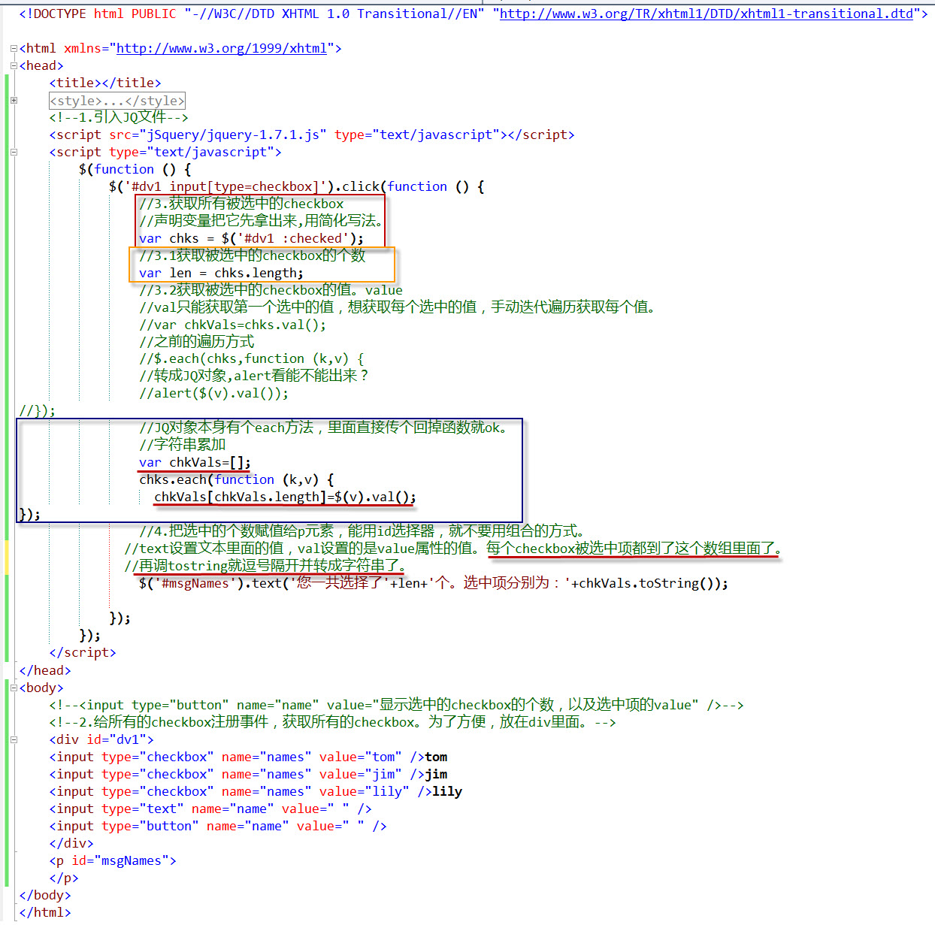This screenshot has height=925, width=935.
Task: Click the collapsed <style>...</style> box
Action: (117, 101)
